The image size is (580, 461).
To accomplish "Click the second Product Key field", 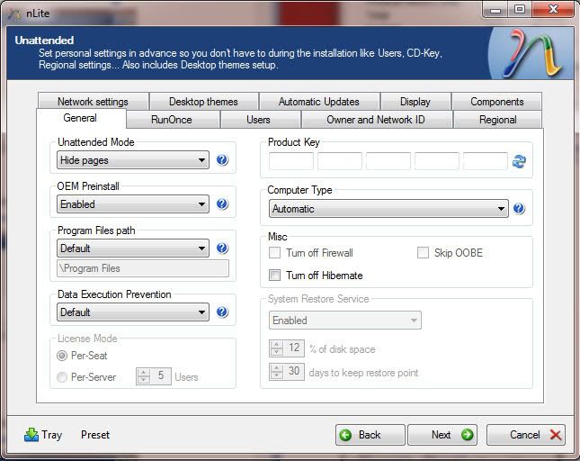I will coord(340,161).
